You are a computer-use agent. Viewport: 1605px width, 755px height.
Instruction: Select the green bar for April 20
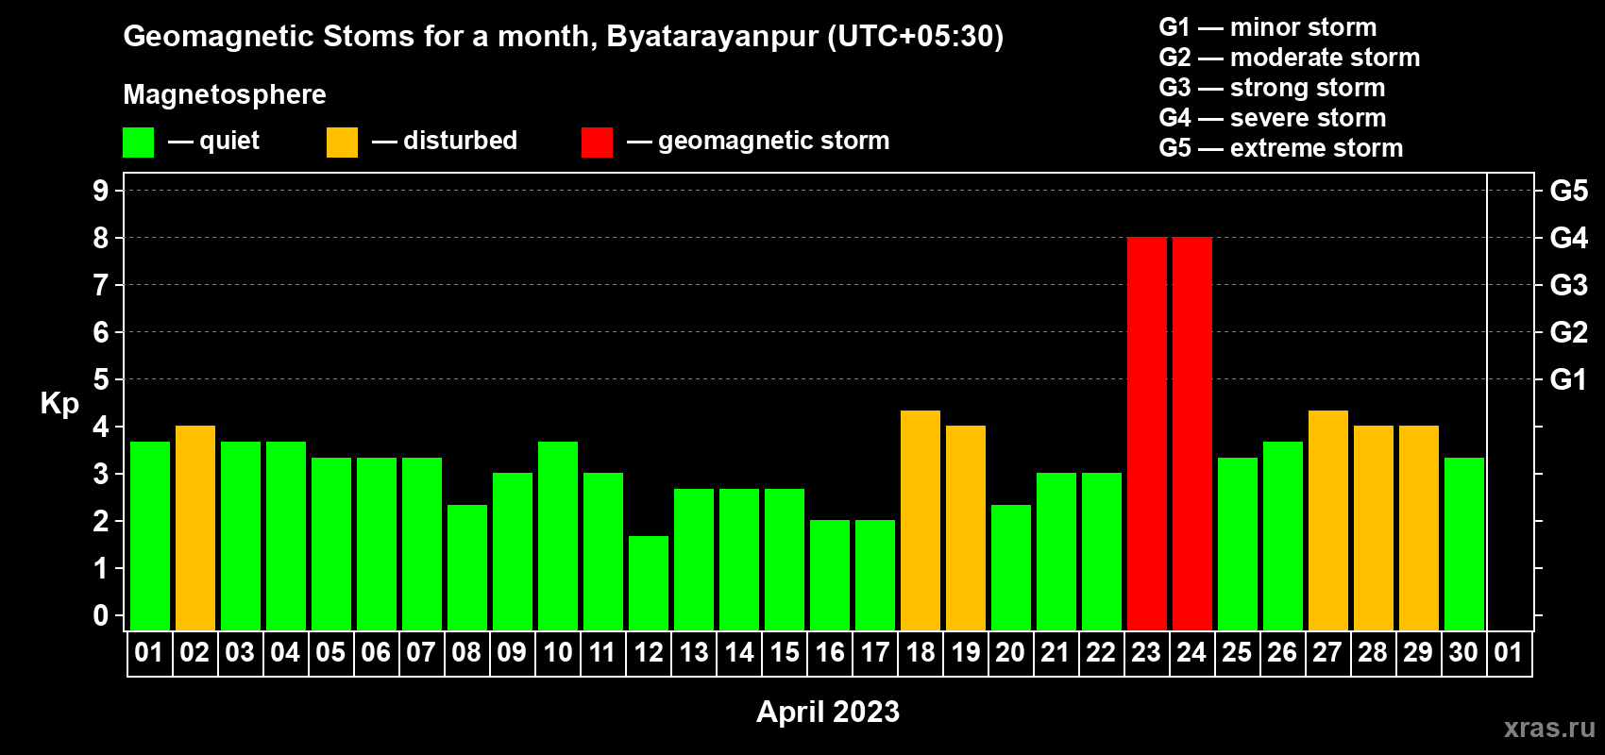(1011, 567)
